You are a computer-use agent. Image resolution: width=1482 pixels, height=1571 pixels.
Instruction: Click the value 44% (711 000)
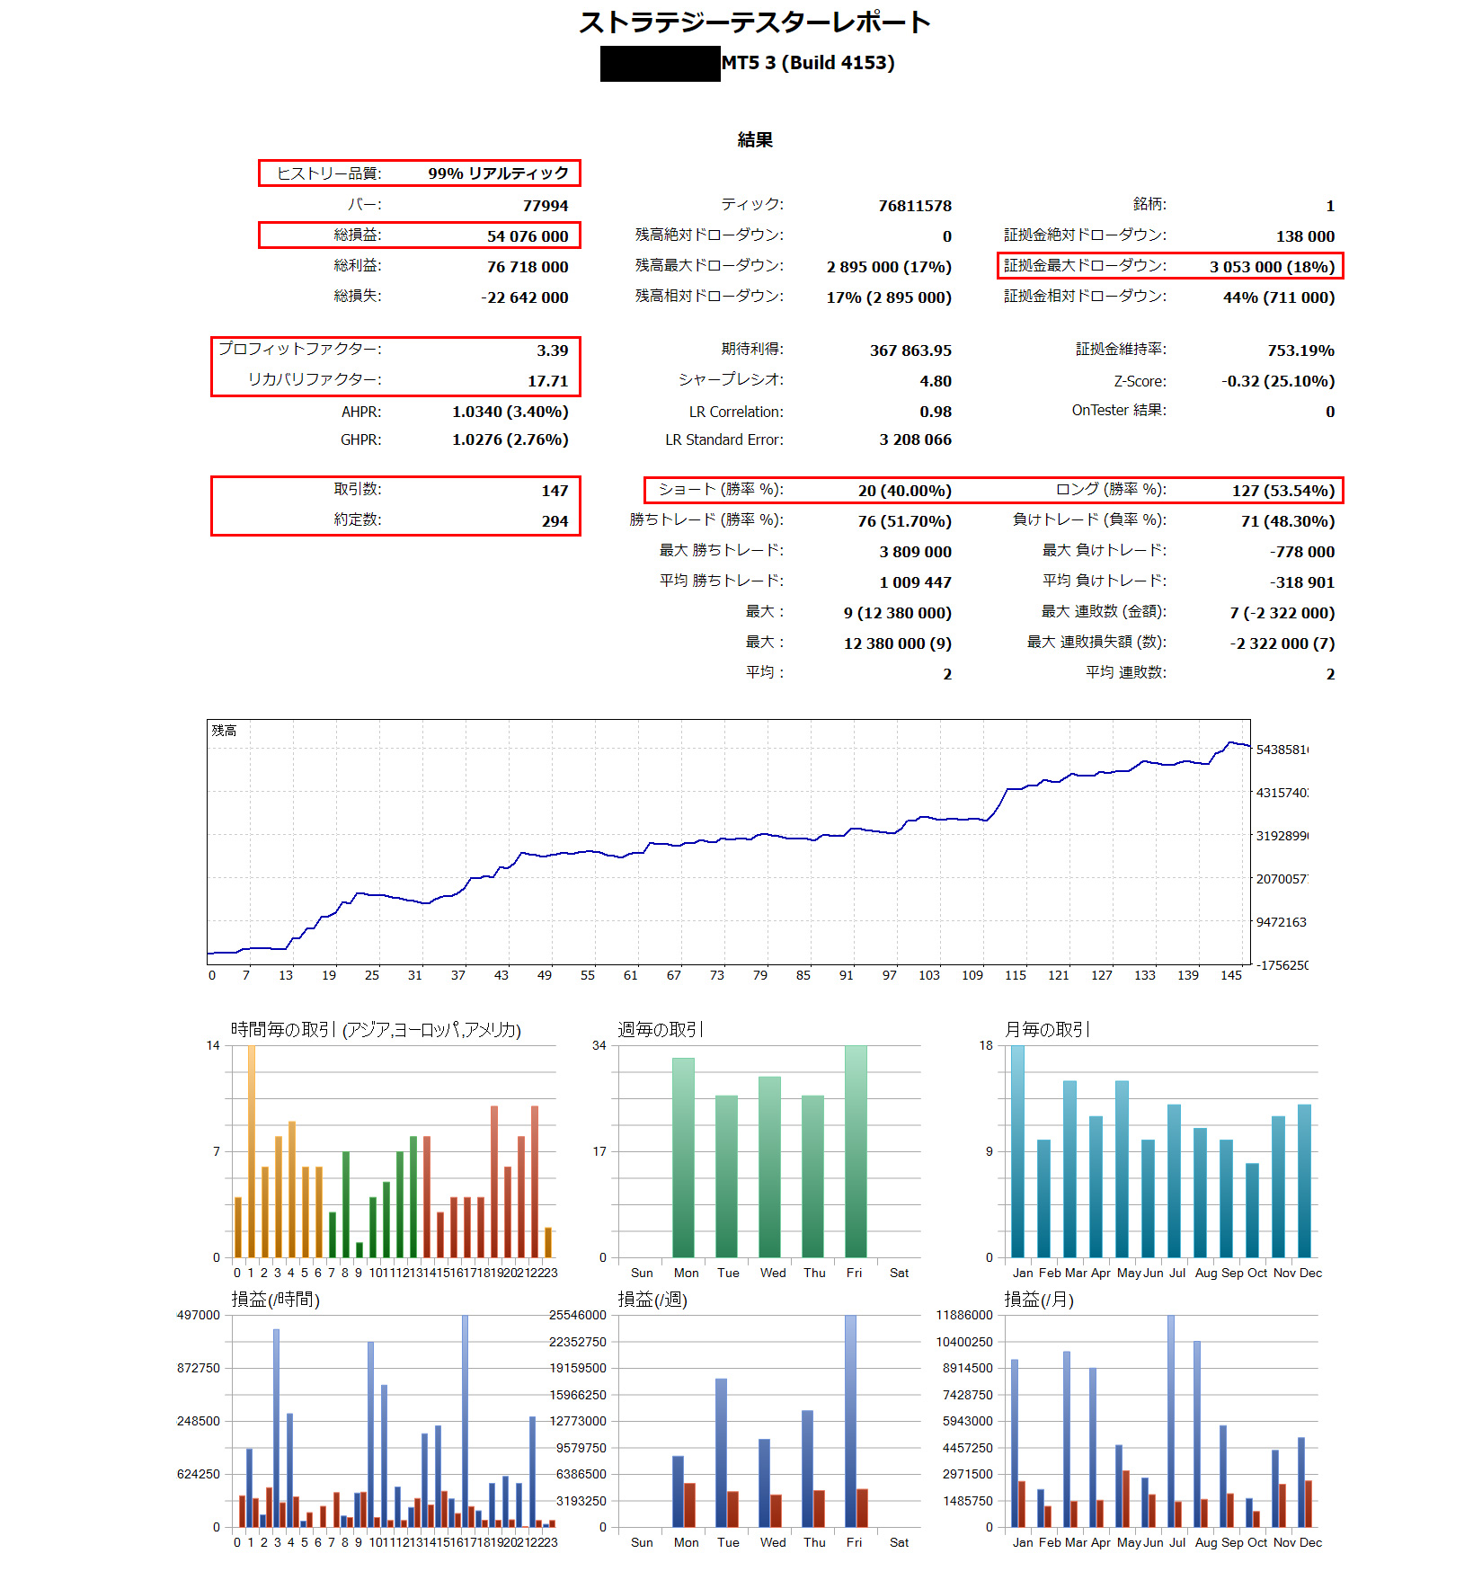[1279, 297]
